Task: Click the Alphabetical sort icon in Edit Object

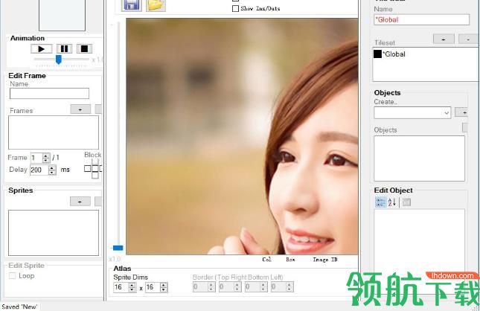Action: point(392,202)
